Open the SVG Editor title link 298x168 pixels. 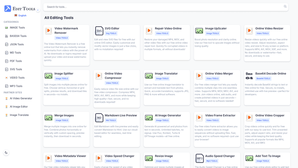112,28
